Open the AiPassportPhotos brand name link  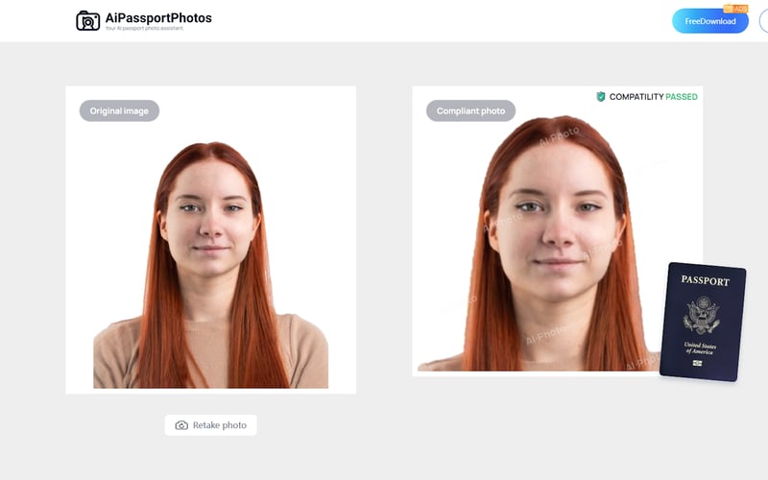(x=158, y=18)
